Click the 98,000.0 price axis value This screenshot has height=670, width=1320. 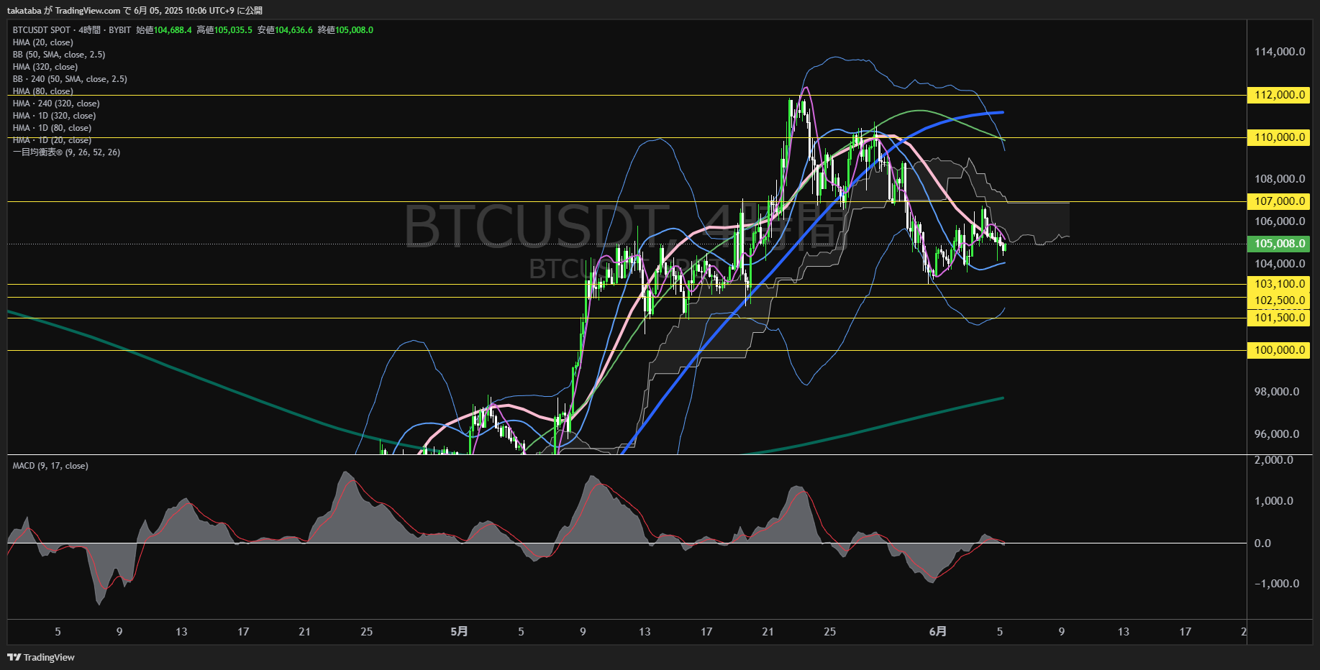(1277, 392)
